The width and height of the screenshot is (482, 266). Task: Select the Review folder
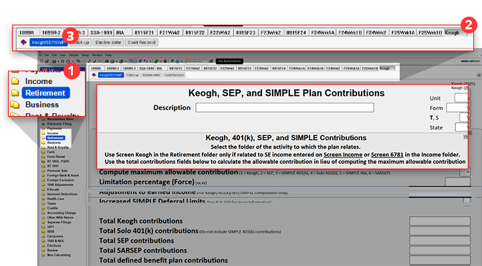[53, 251]
